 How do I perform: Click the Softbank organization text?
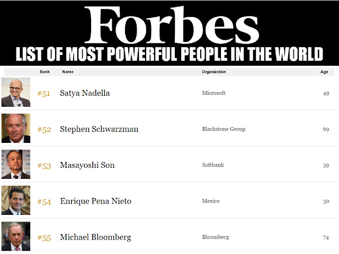[x=213, y=165]
